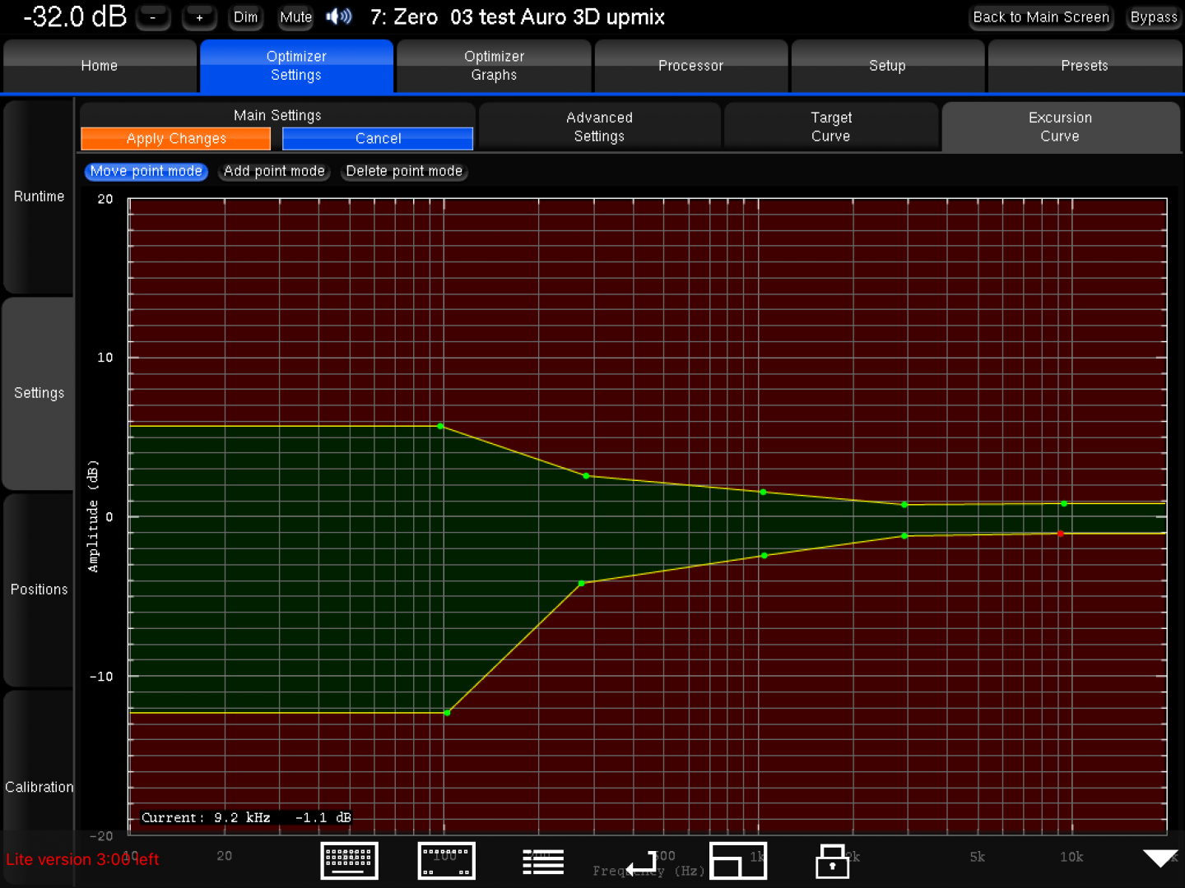This screenshot has height=888, width=1185.
Task: Click the padlock icon
Action: (x=832, y=862)
